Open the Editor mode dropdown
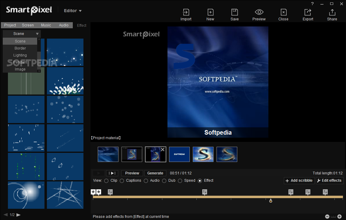 coord(72,11)
